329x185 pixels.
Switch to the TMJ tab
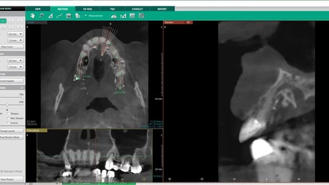pos(113,9)
